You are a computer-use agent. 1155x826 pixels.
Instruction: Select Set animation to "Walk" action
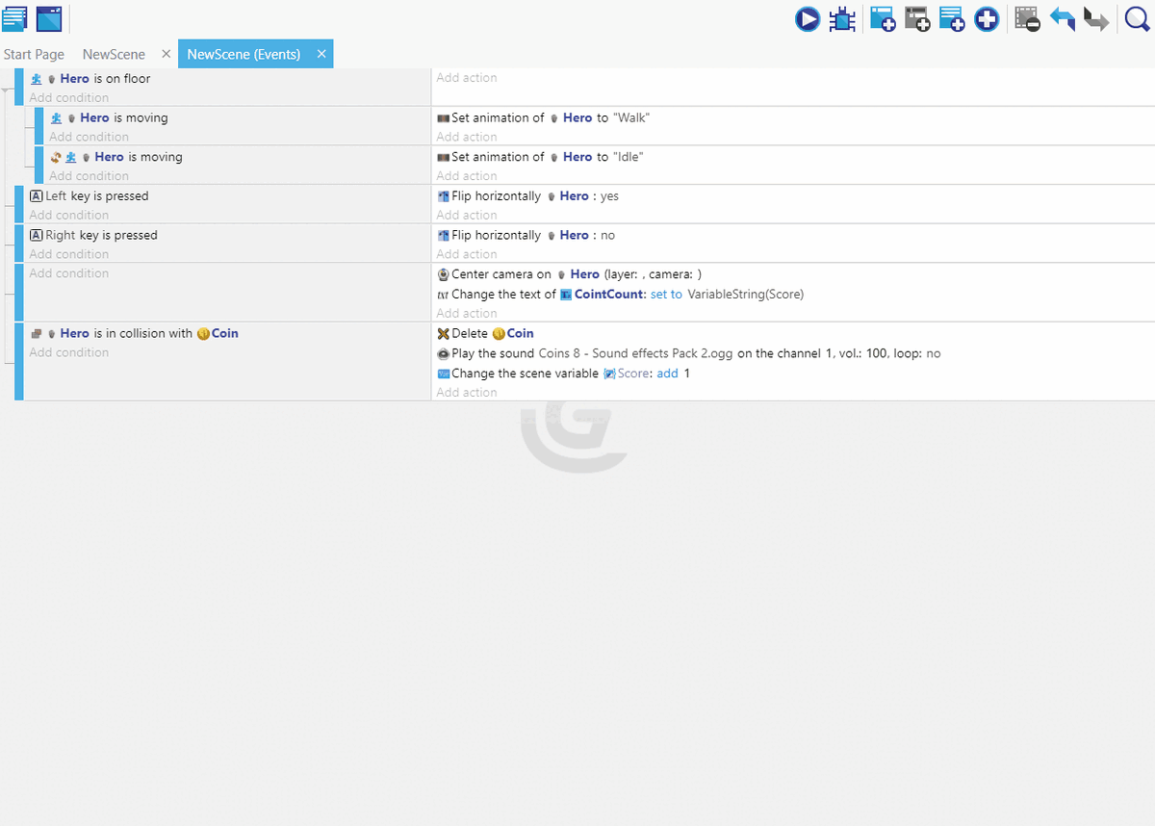[543, 117]
